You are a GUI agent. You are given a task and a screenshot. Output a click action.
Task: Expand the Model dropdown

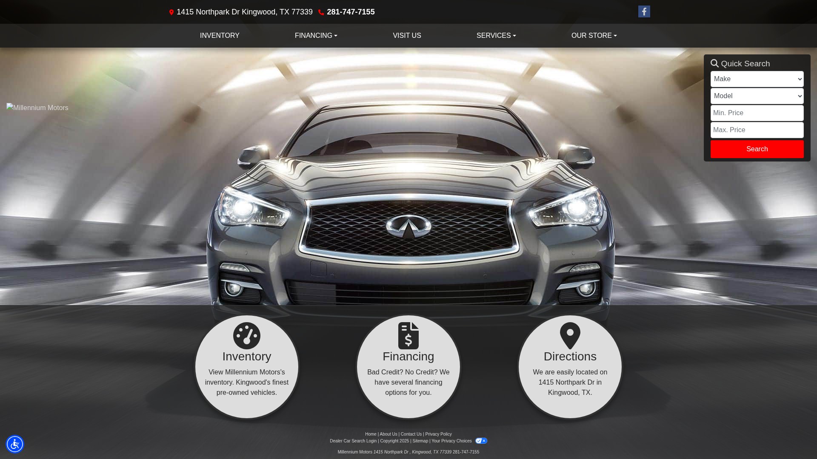pos(757,96)
